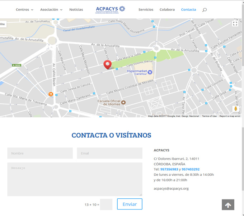Click the captcha answer box after 13 + 10
Image resolution: width=244 pixels, height=216 pixels.
106,204
